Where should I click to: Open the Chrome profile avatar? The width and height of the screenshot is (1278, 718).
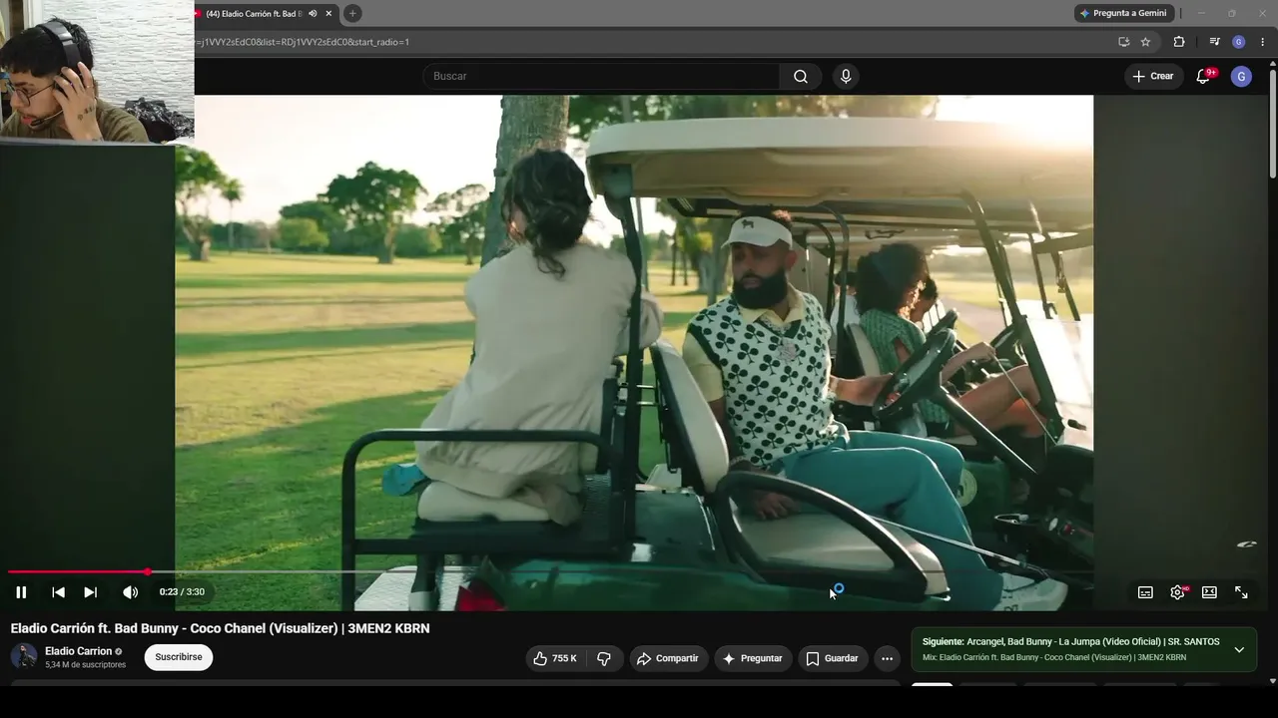pyautogui.click(x=1239, y=42)
